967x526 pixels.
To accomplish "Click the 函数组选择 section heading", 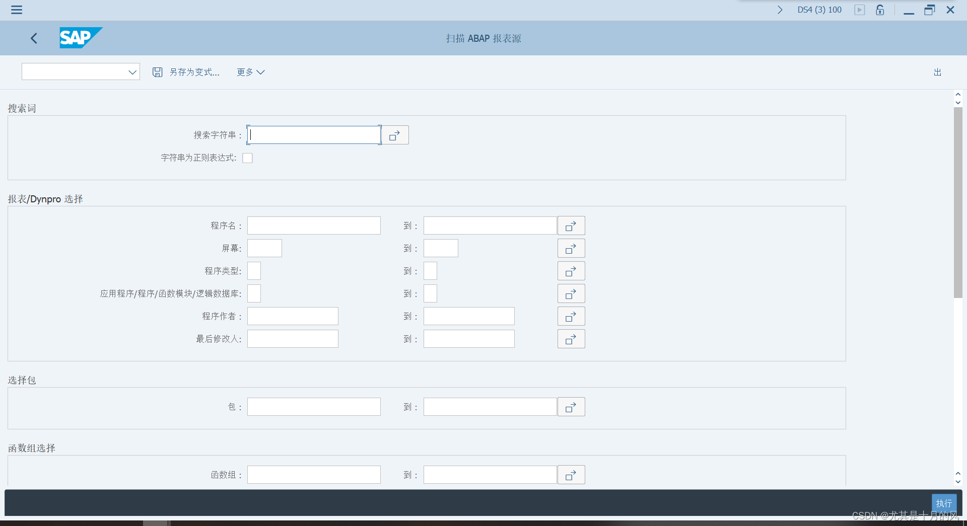I will tap(31, 448).
